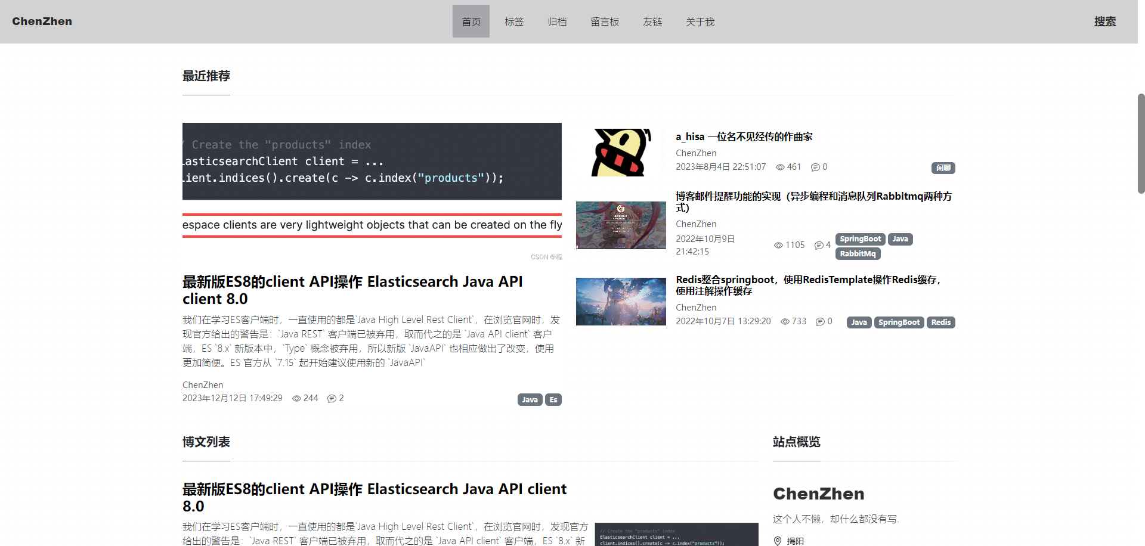The image size is (1145, 546).
Task: Click the Redis tag
Action: 940,322
